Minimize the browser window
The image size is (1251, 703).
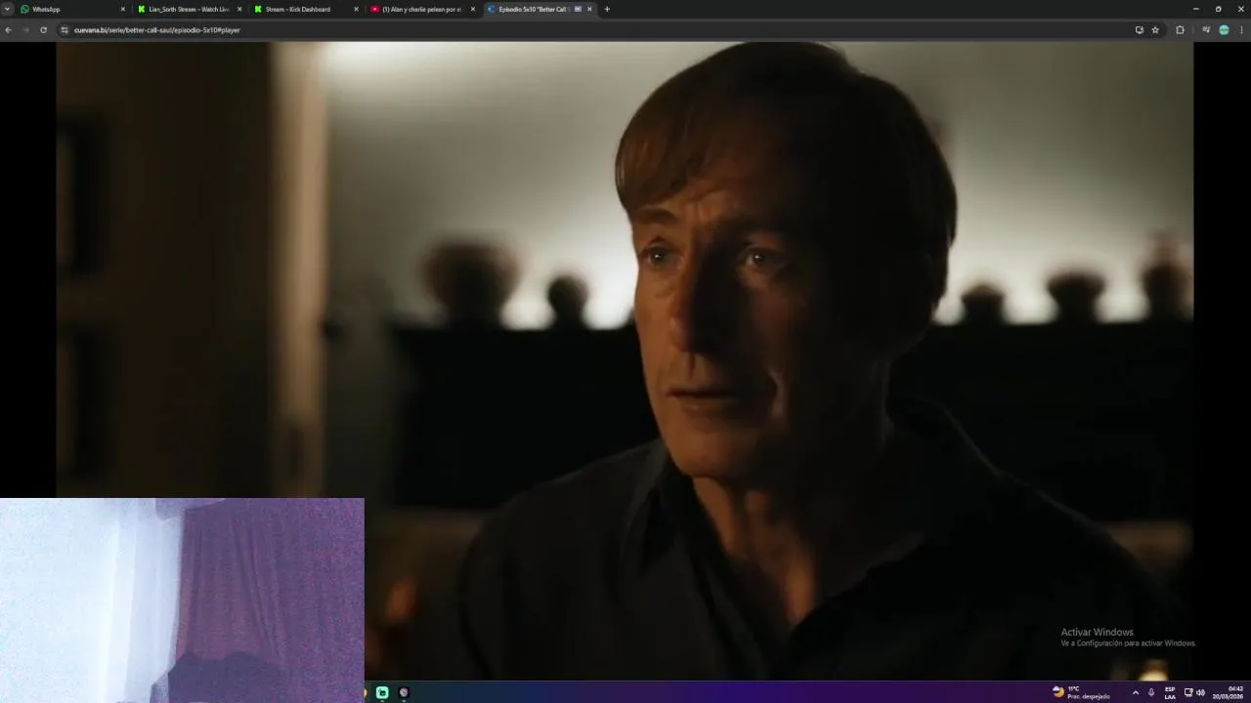1195,9
